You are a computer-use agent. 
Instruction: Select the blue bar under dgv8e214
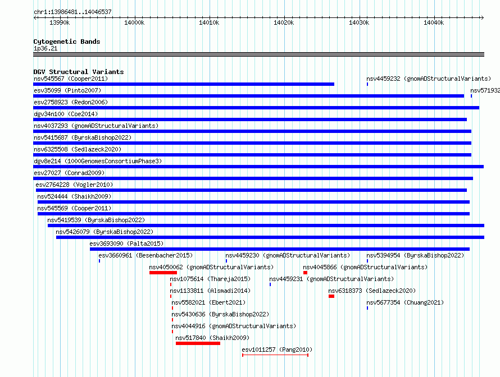coord(258,167)
